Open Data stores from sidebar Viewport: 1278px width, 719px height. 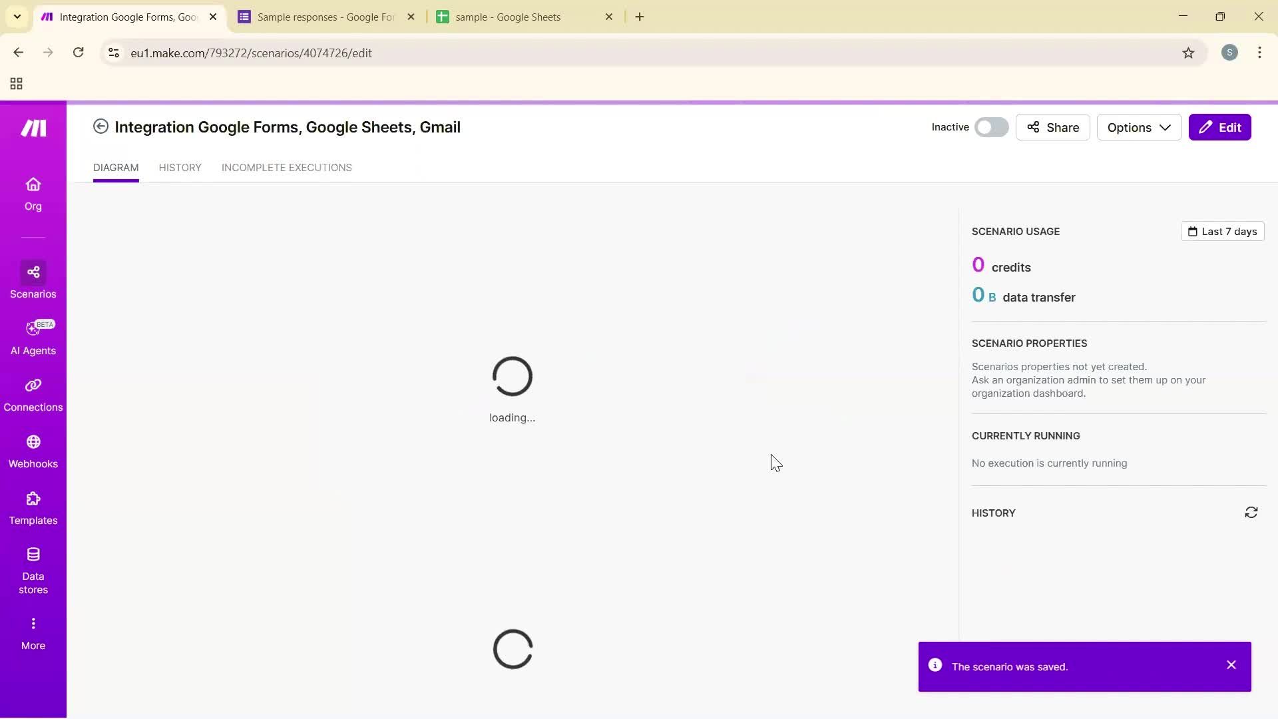pos(33,566)
